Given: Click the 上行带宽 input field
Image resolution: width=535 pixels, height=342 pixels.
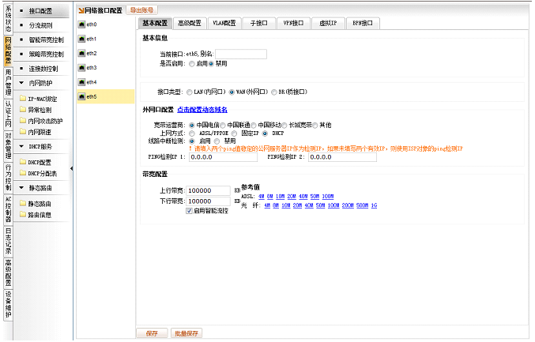Looking at the screenshot, I should (x=209, y=190).
